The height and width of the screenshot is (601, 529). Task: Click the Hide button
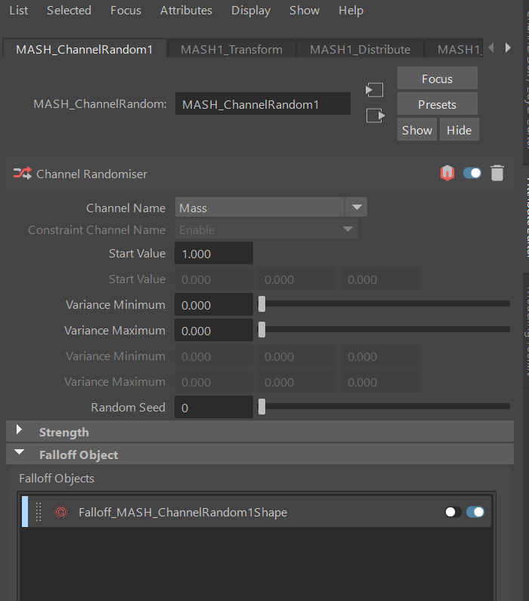click(459, 130)
